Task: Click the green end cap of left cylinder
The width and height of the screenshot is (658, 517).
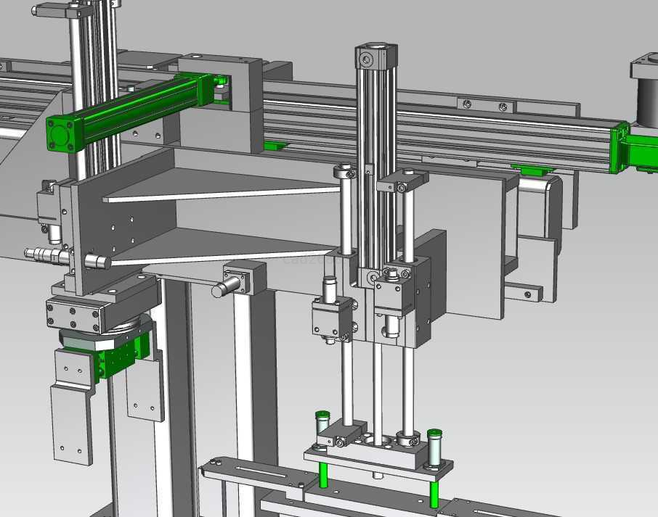Action: [62, 134]
